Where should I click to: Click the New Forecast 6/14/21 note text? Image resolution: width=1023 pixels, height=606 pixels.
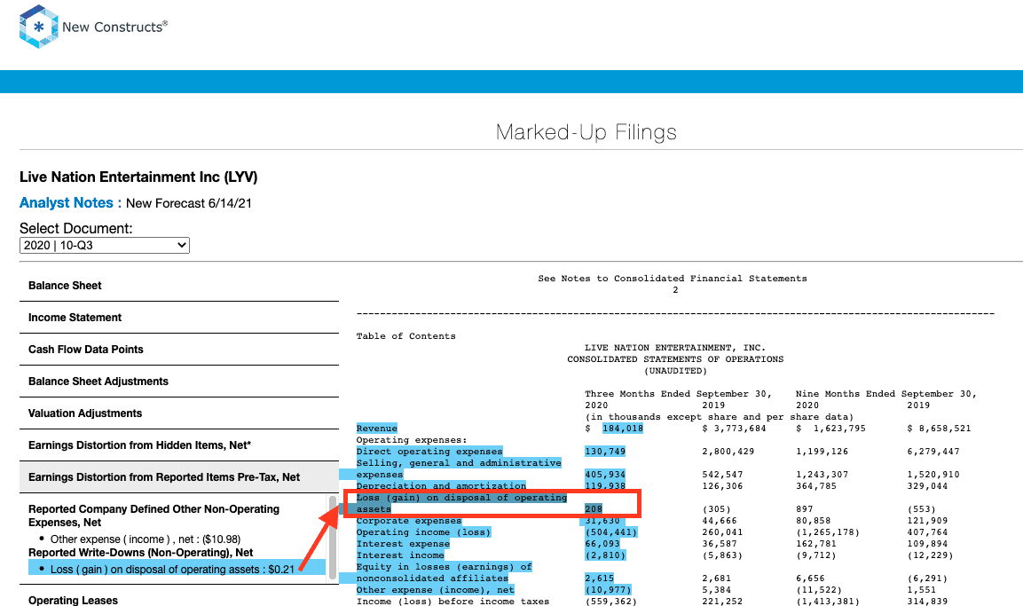pos(189,203)
